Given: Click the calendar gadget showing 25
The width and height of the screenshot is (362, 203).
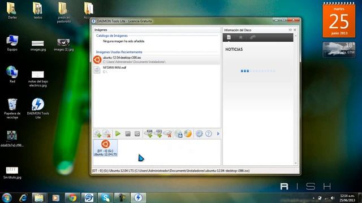Looking at the screenshot, I should (x=339, y=20).
